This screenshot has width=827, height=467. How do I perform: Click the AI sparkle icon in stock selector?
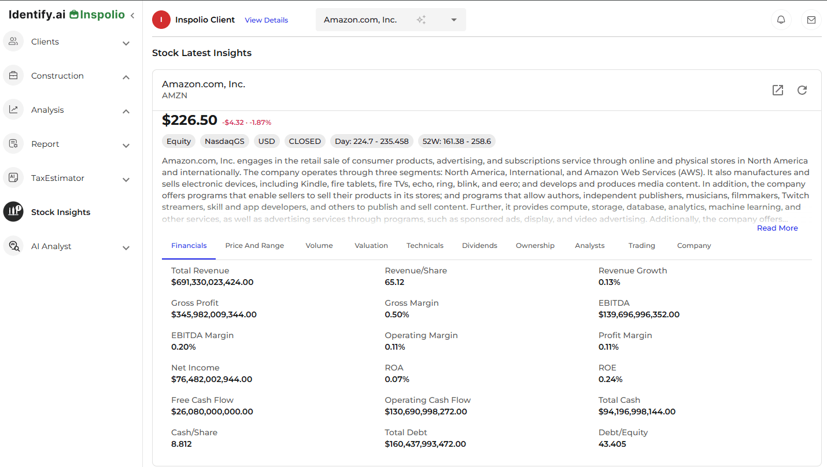coord(421,20)
